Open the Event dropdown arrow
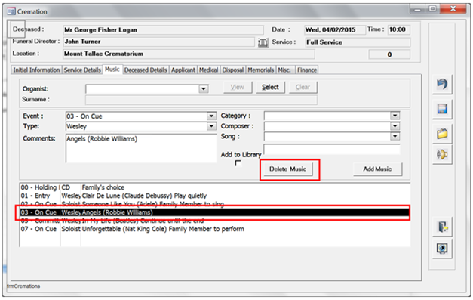The image size is (473, 300). [x=211, y=116]
